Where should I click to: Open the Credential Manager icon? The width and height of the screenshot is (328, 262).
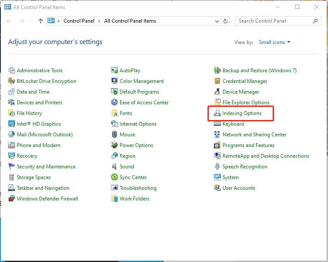click(x=217, y=81)
